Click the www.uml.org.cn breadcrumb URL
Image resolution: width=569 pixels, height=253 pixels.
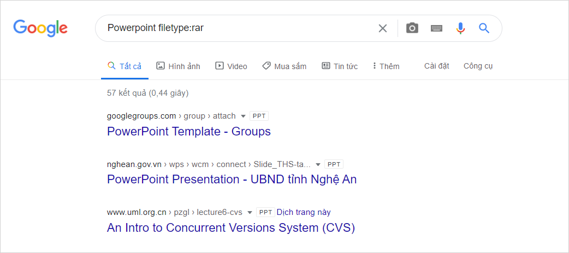coord(175,212)
